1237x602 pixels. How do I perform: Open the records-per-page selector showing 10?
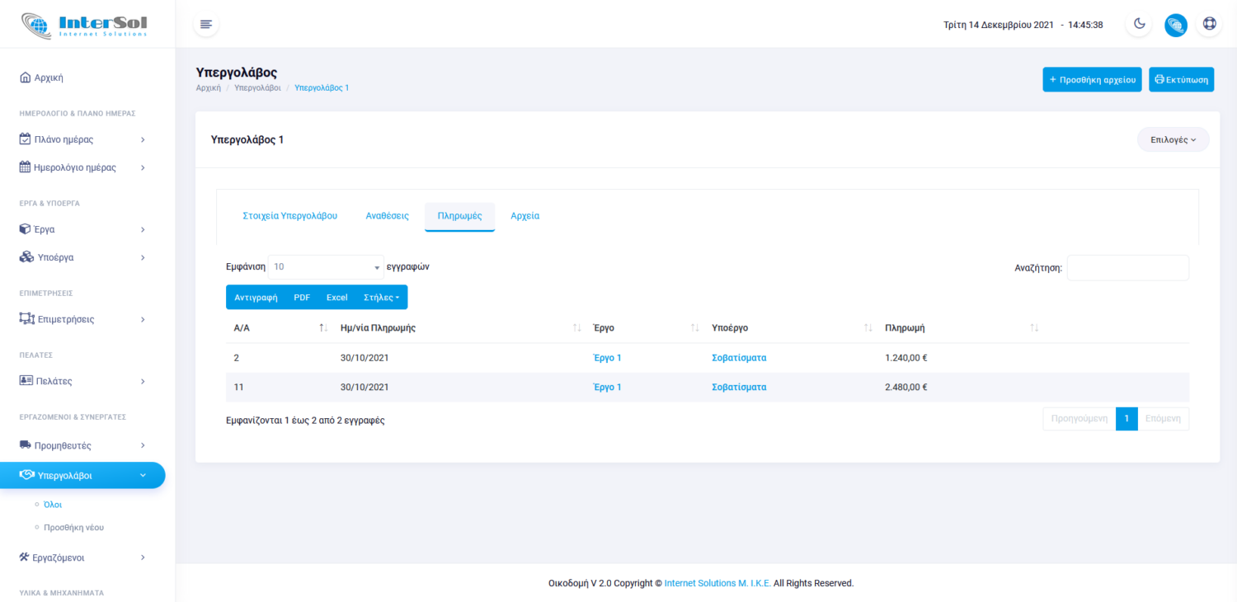[x=326, y=267]
